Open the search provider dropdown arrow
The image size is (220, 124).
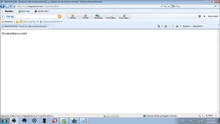tap(219, 6)
